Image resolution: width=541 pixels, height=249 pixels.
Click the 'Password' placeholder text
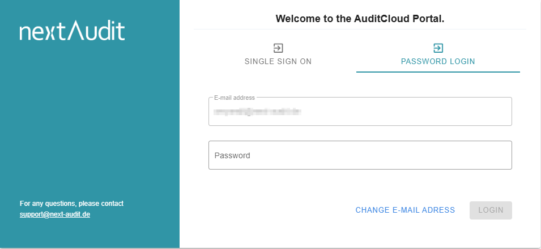pos(232,155)
